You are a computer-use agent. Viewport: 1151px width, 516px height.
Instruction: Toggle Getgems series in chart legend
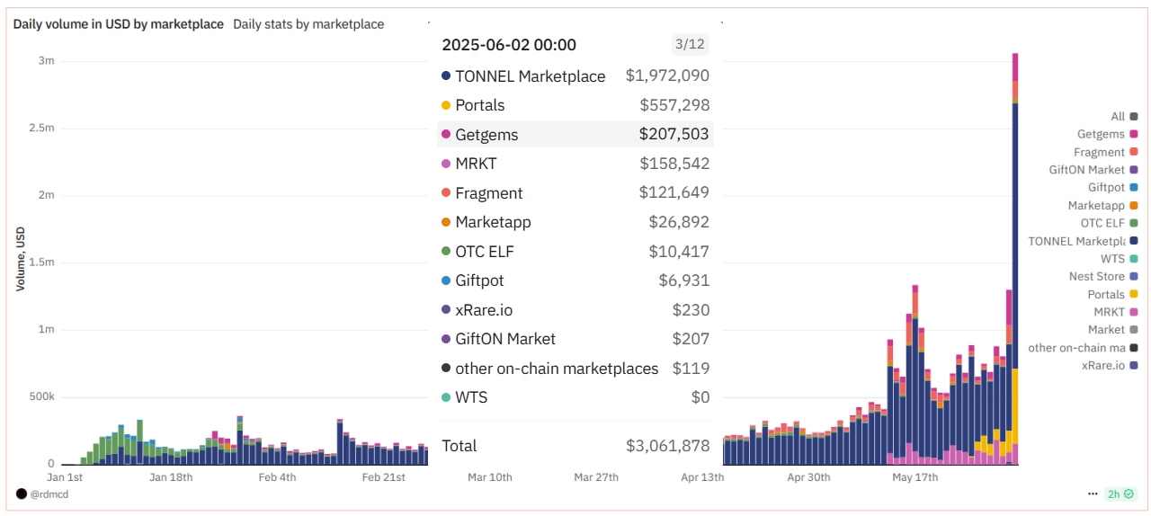tap(1108, 134)
